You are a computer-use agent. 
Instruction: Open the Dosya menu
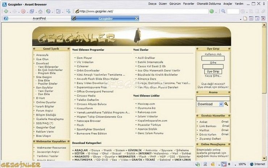click(x=152, y=4)
